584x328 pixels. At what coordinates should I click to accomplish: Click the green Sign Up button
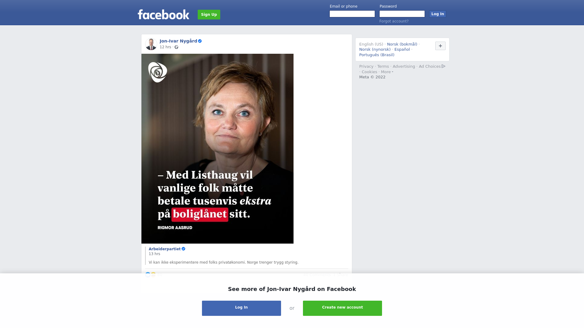pos(209,15)
